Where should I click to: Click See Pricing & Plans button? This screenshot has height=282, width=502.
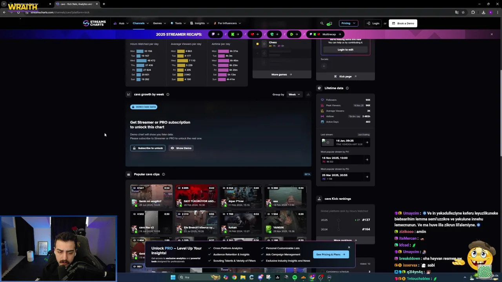(331, 255)
